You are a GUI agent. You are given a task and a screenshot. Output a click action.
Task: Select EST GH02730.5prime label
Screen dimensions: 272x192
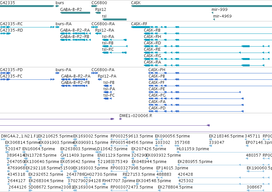coord(100,174)
